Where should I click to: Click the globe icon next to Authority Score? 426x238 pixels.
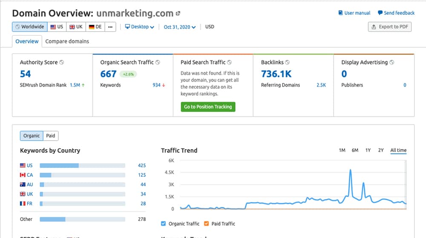click(62, 62)
